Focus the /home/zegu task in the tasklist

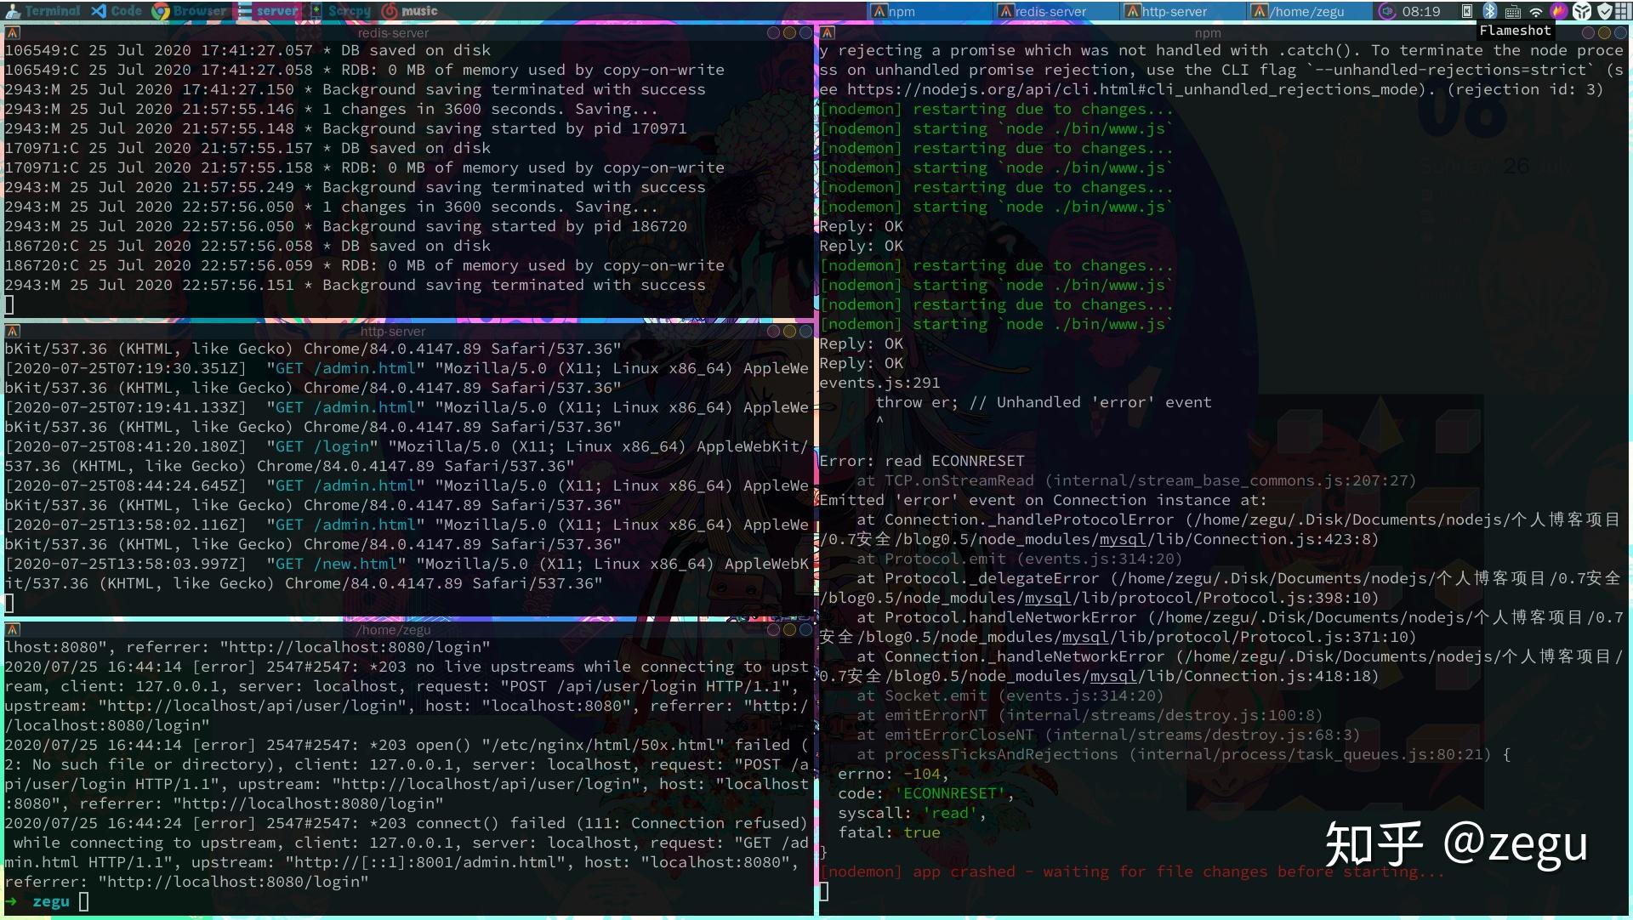click(1307, 11)
